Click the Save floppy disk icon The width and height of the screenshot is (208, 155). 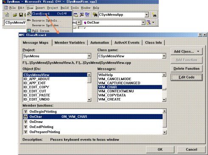[x=21, y=15]
